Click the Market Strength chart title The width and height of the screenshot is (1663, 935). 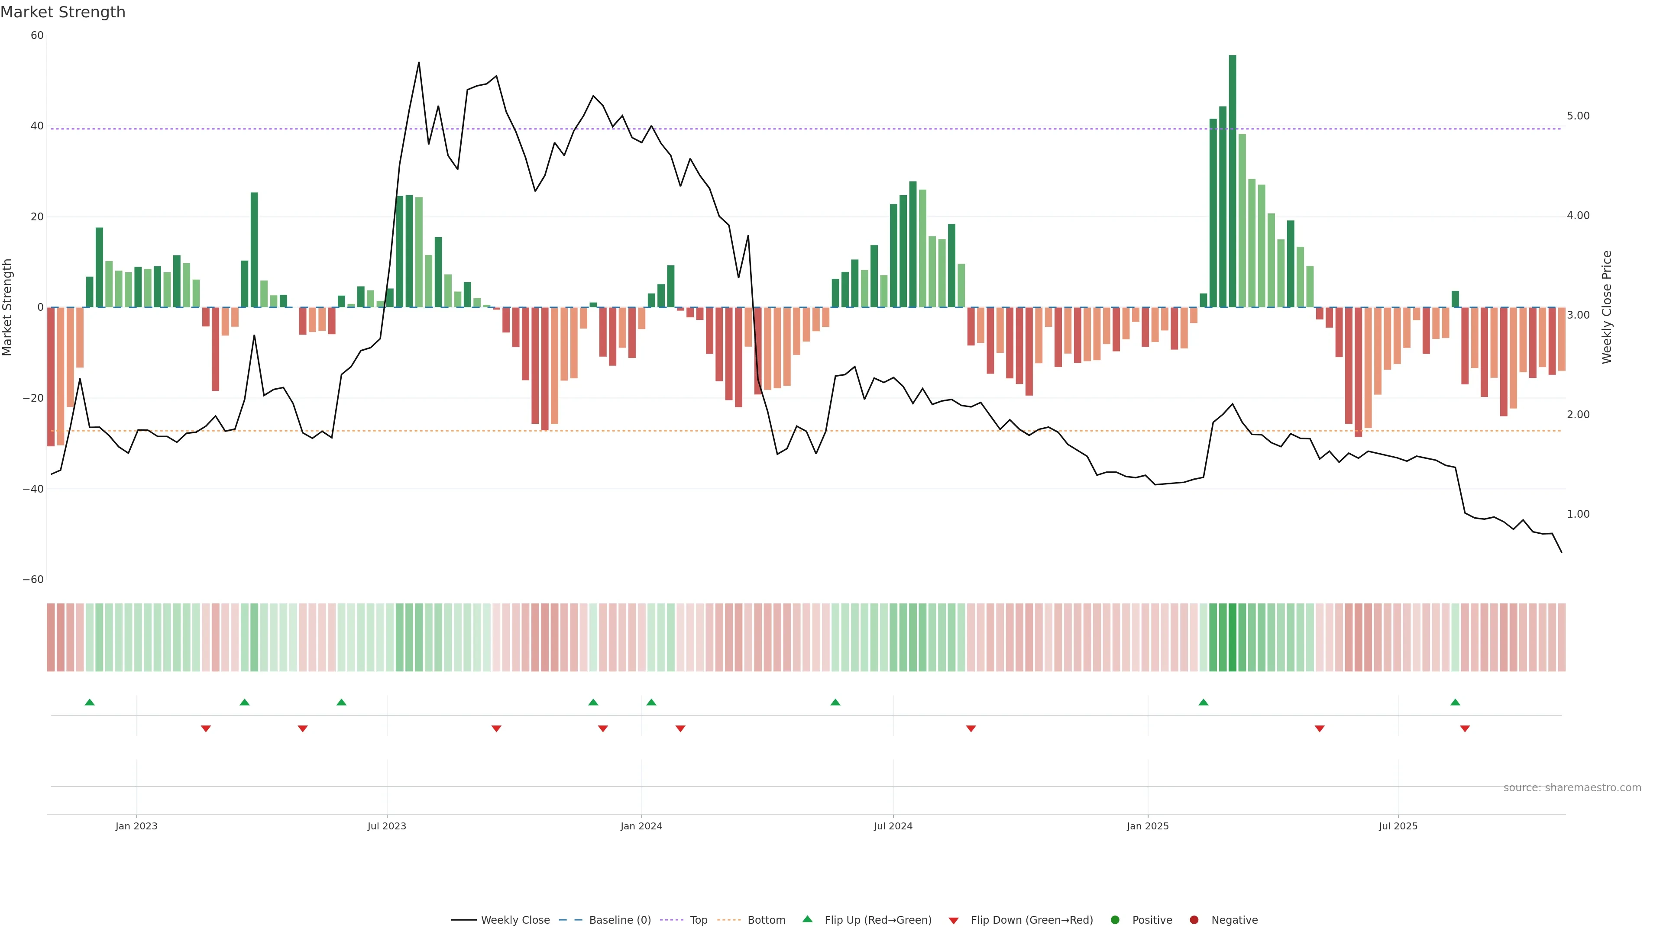63,12
